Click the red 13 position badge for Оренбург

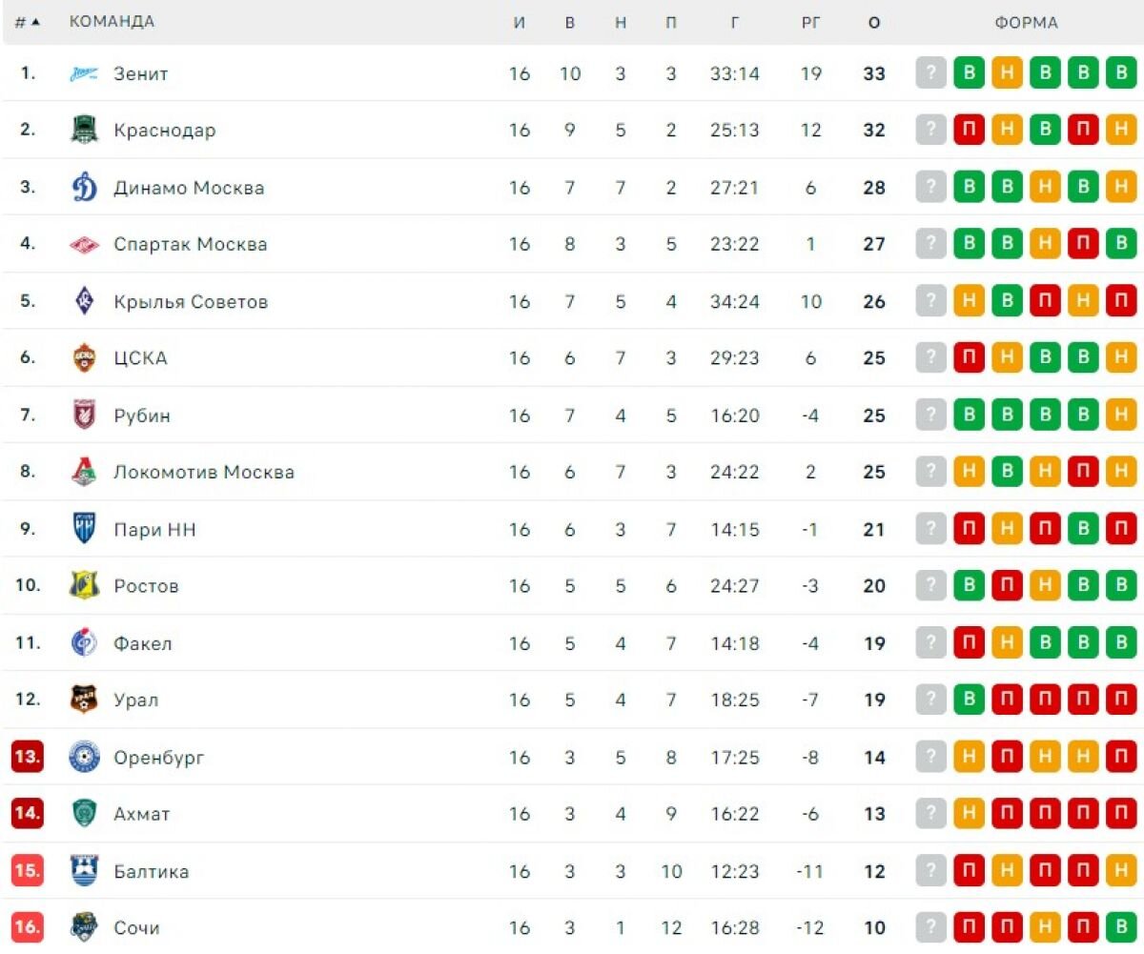28,757
